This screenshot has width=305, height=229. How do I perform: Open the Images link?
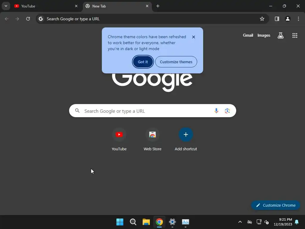264,35
